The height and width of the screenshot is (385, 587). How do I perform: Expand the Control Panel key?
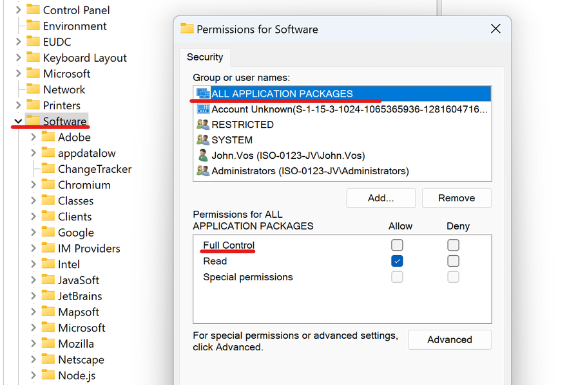(18, 10)
